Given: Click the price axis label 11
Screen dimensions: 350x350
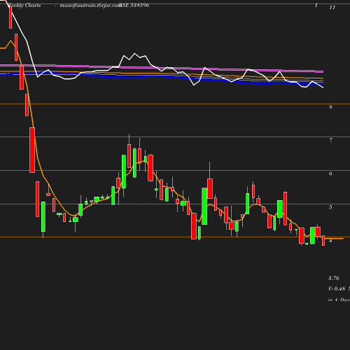Looking at the screenshot, I should pos(332,8).
